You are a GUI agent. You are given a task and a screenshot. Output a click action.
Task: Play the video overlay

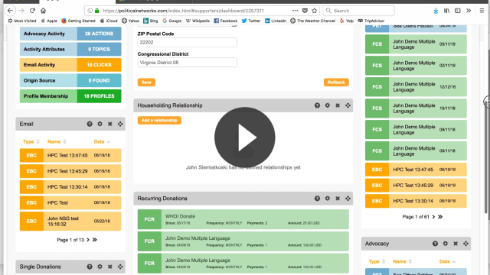point(245,137)
